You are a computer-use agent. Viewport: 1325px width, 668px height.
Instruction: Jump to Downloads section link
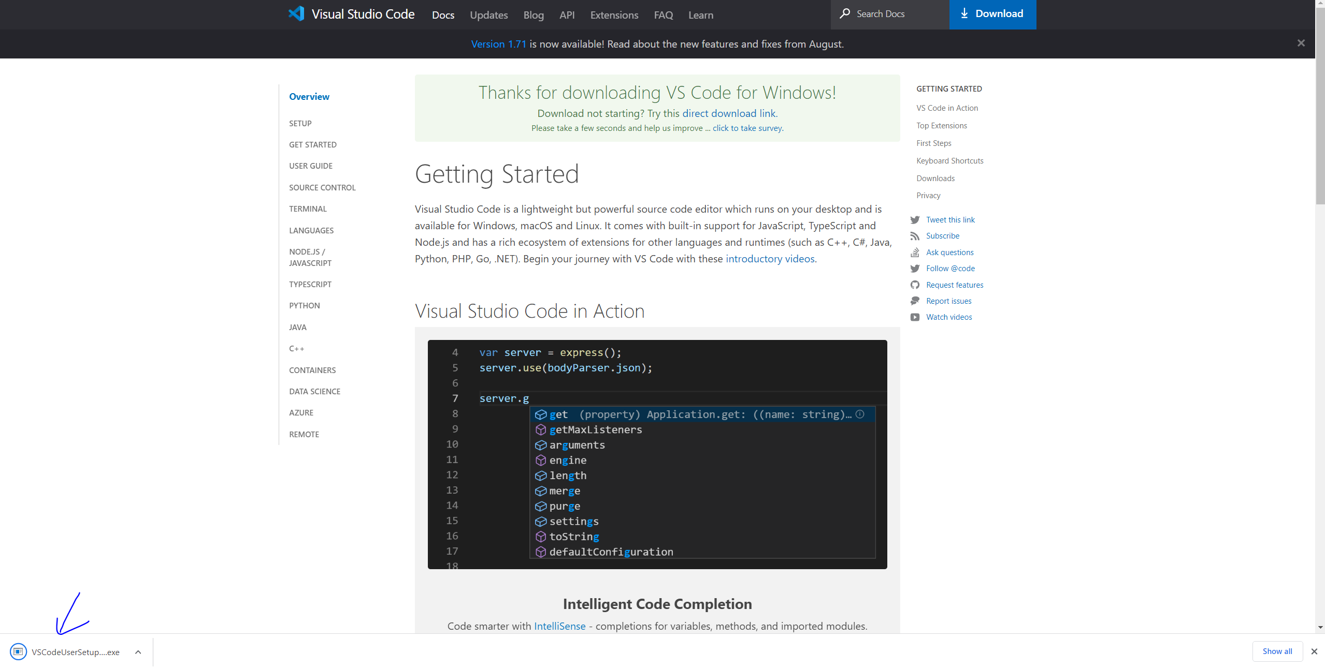click(935, 179)
